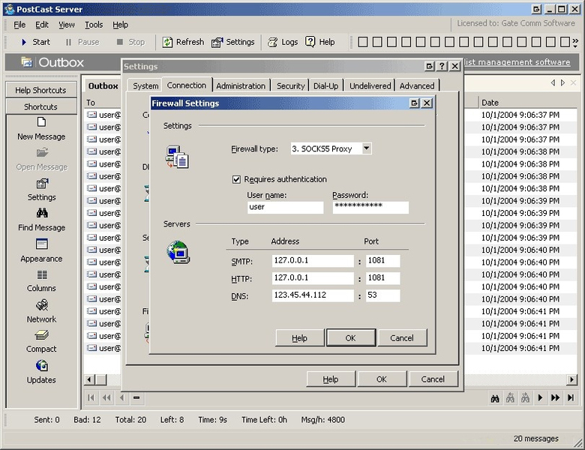
Task: Click the toolbar overflow chevron
Action: 576,41
